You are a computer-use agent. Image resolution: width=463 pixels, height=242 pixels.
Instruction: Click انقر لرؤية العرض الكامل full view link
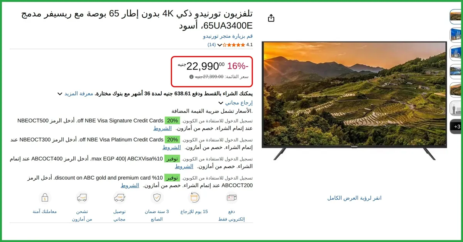[354, 198]
